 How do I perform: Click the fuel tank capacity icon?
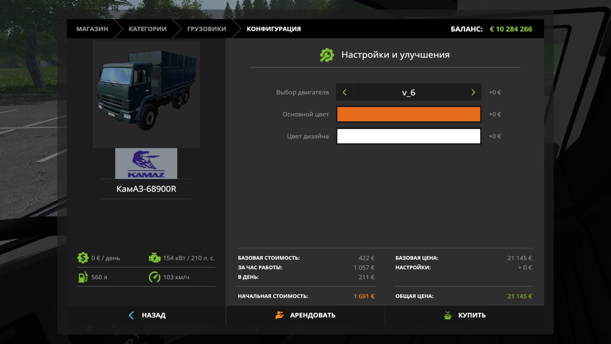[x=83, y=277]
